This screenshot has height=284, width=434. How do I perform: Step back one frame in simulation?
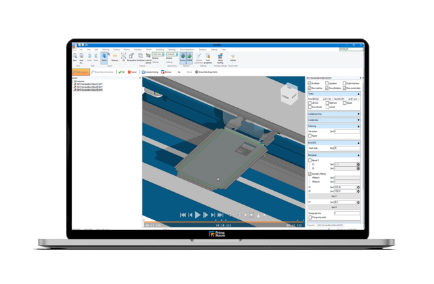pyautogui.click(x=190, y=215)
